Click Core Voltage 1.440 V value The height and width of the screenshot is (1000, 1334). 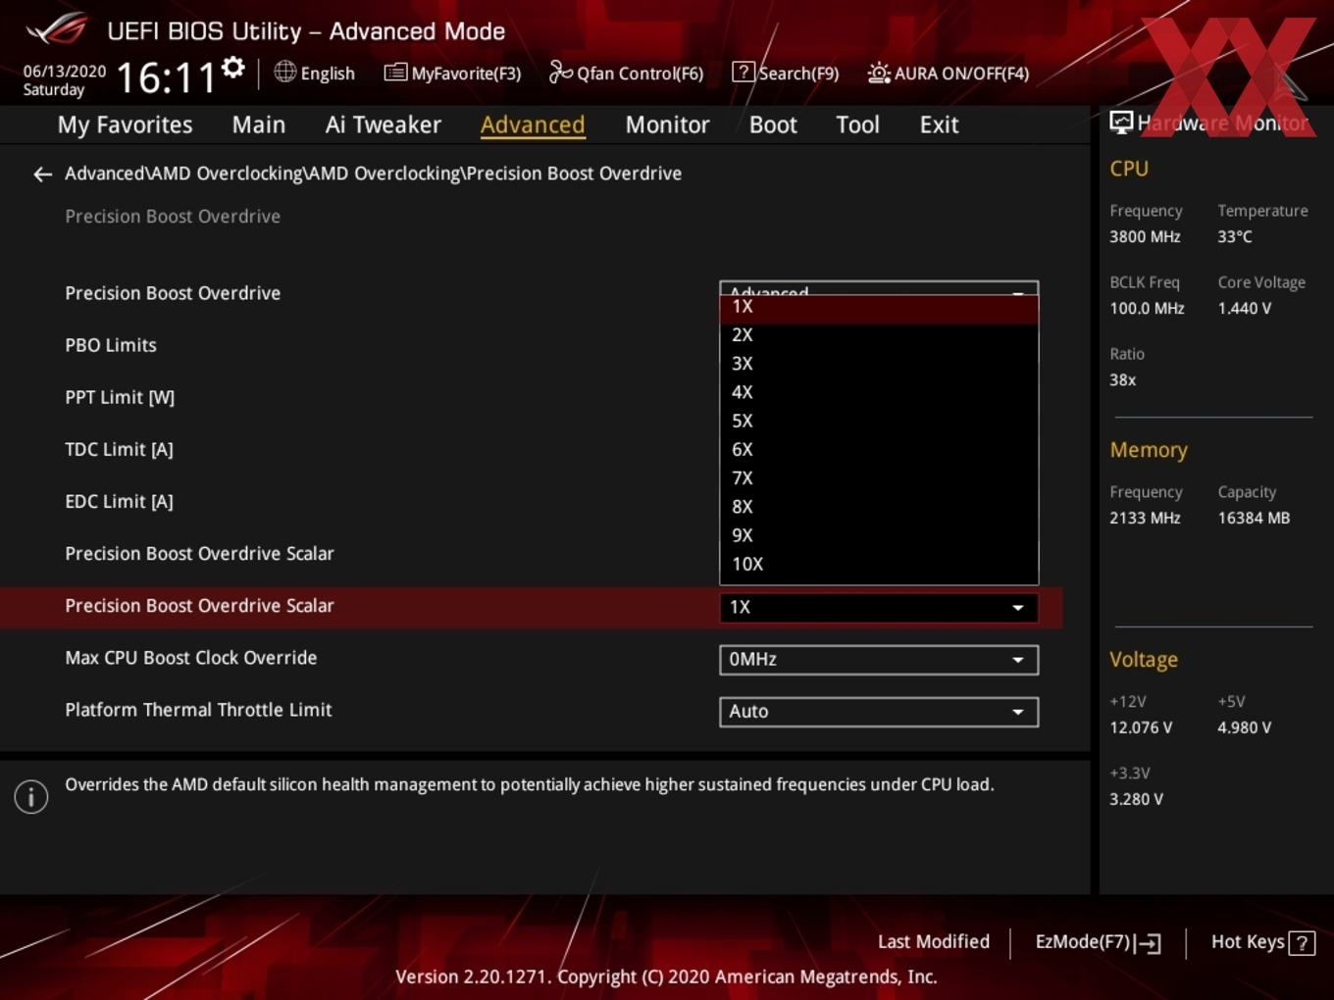(x=1245, y=309)
